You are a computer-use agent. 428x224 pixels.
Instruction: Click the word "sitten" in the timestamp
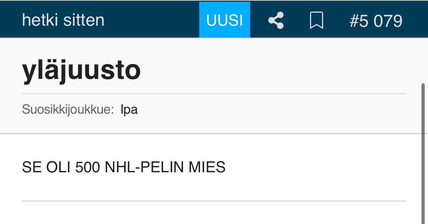coord(84,20)
